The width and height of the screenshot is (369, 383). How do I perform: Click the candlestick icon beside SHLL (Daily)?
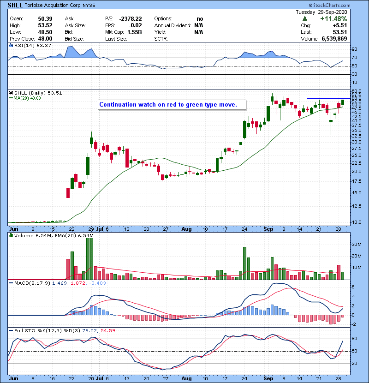[11, 93]
